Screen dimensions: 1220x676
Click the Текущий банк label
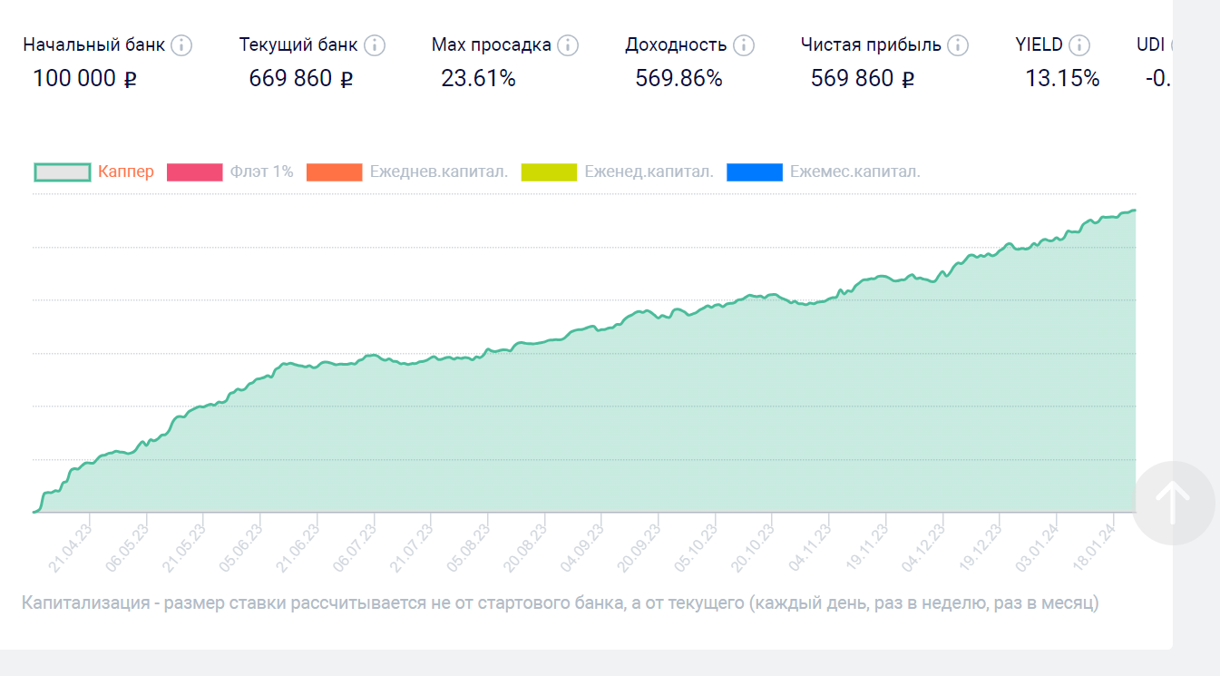point(298,45)
